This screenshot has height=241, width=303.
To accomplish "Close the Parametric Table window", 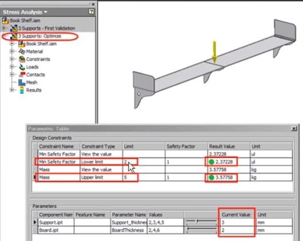I will coord(294,128).
